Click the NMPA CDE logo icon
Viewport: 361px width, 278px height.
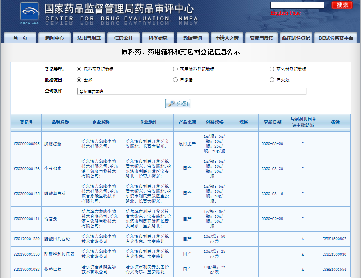tap(30, 13)
